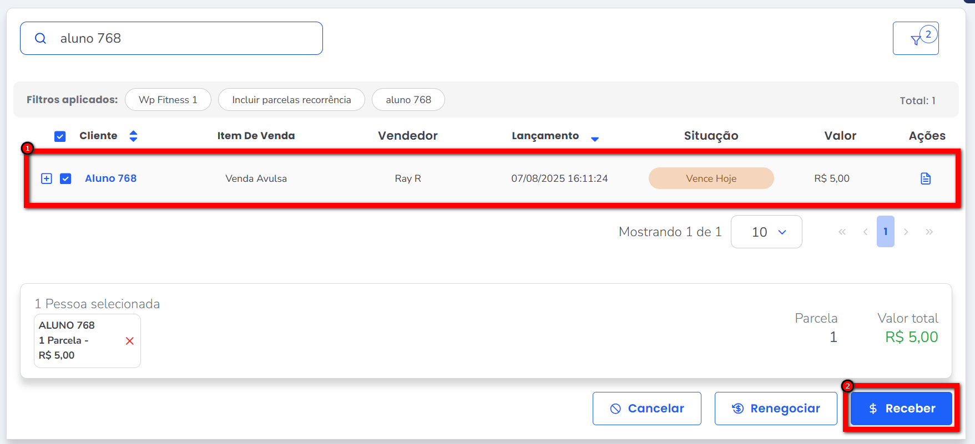Sort by Cliente column arrows
This screenshot has width=975, height=444.
(x=133, y=136)
